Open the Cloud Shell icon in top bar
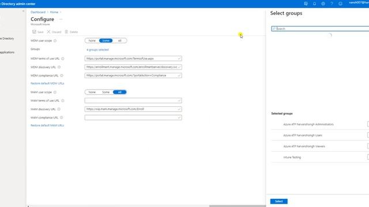This screenshot has height=207, width=369. tap(306, 3)
